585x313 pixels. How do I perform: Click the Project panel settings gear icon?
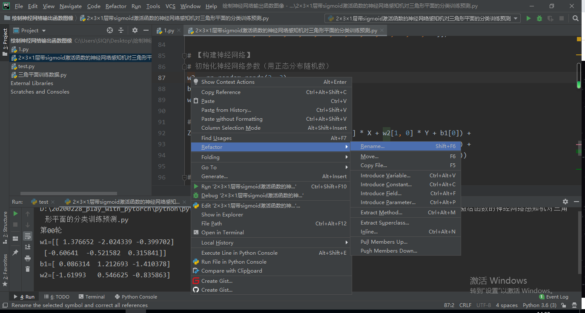coord(135,30)
